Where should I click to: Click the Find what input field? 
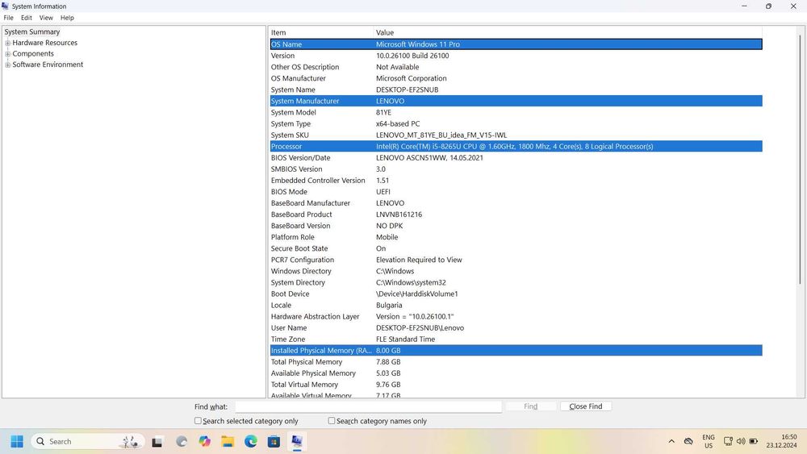coord(368,406)
